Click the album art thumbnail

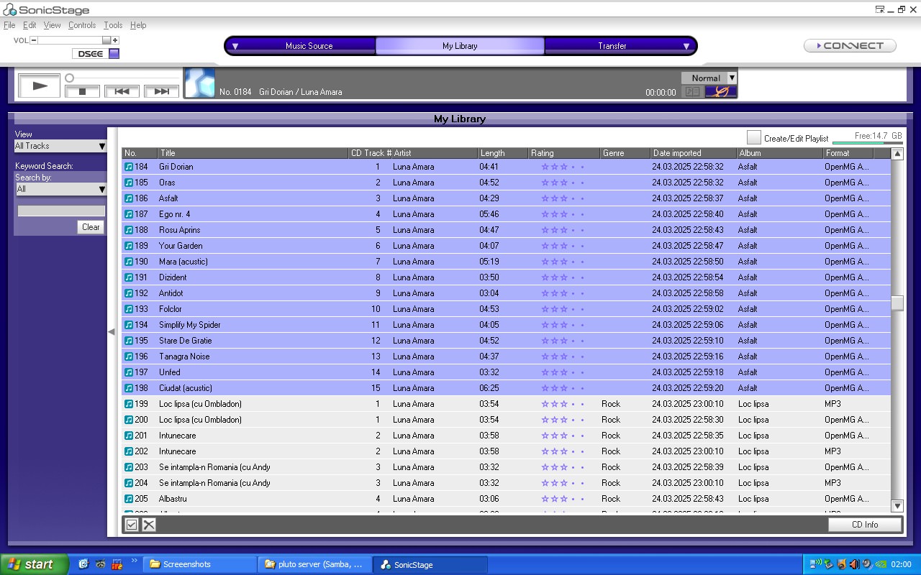[200, 83]
